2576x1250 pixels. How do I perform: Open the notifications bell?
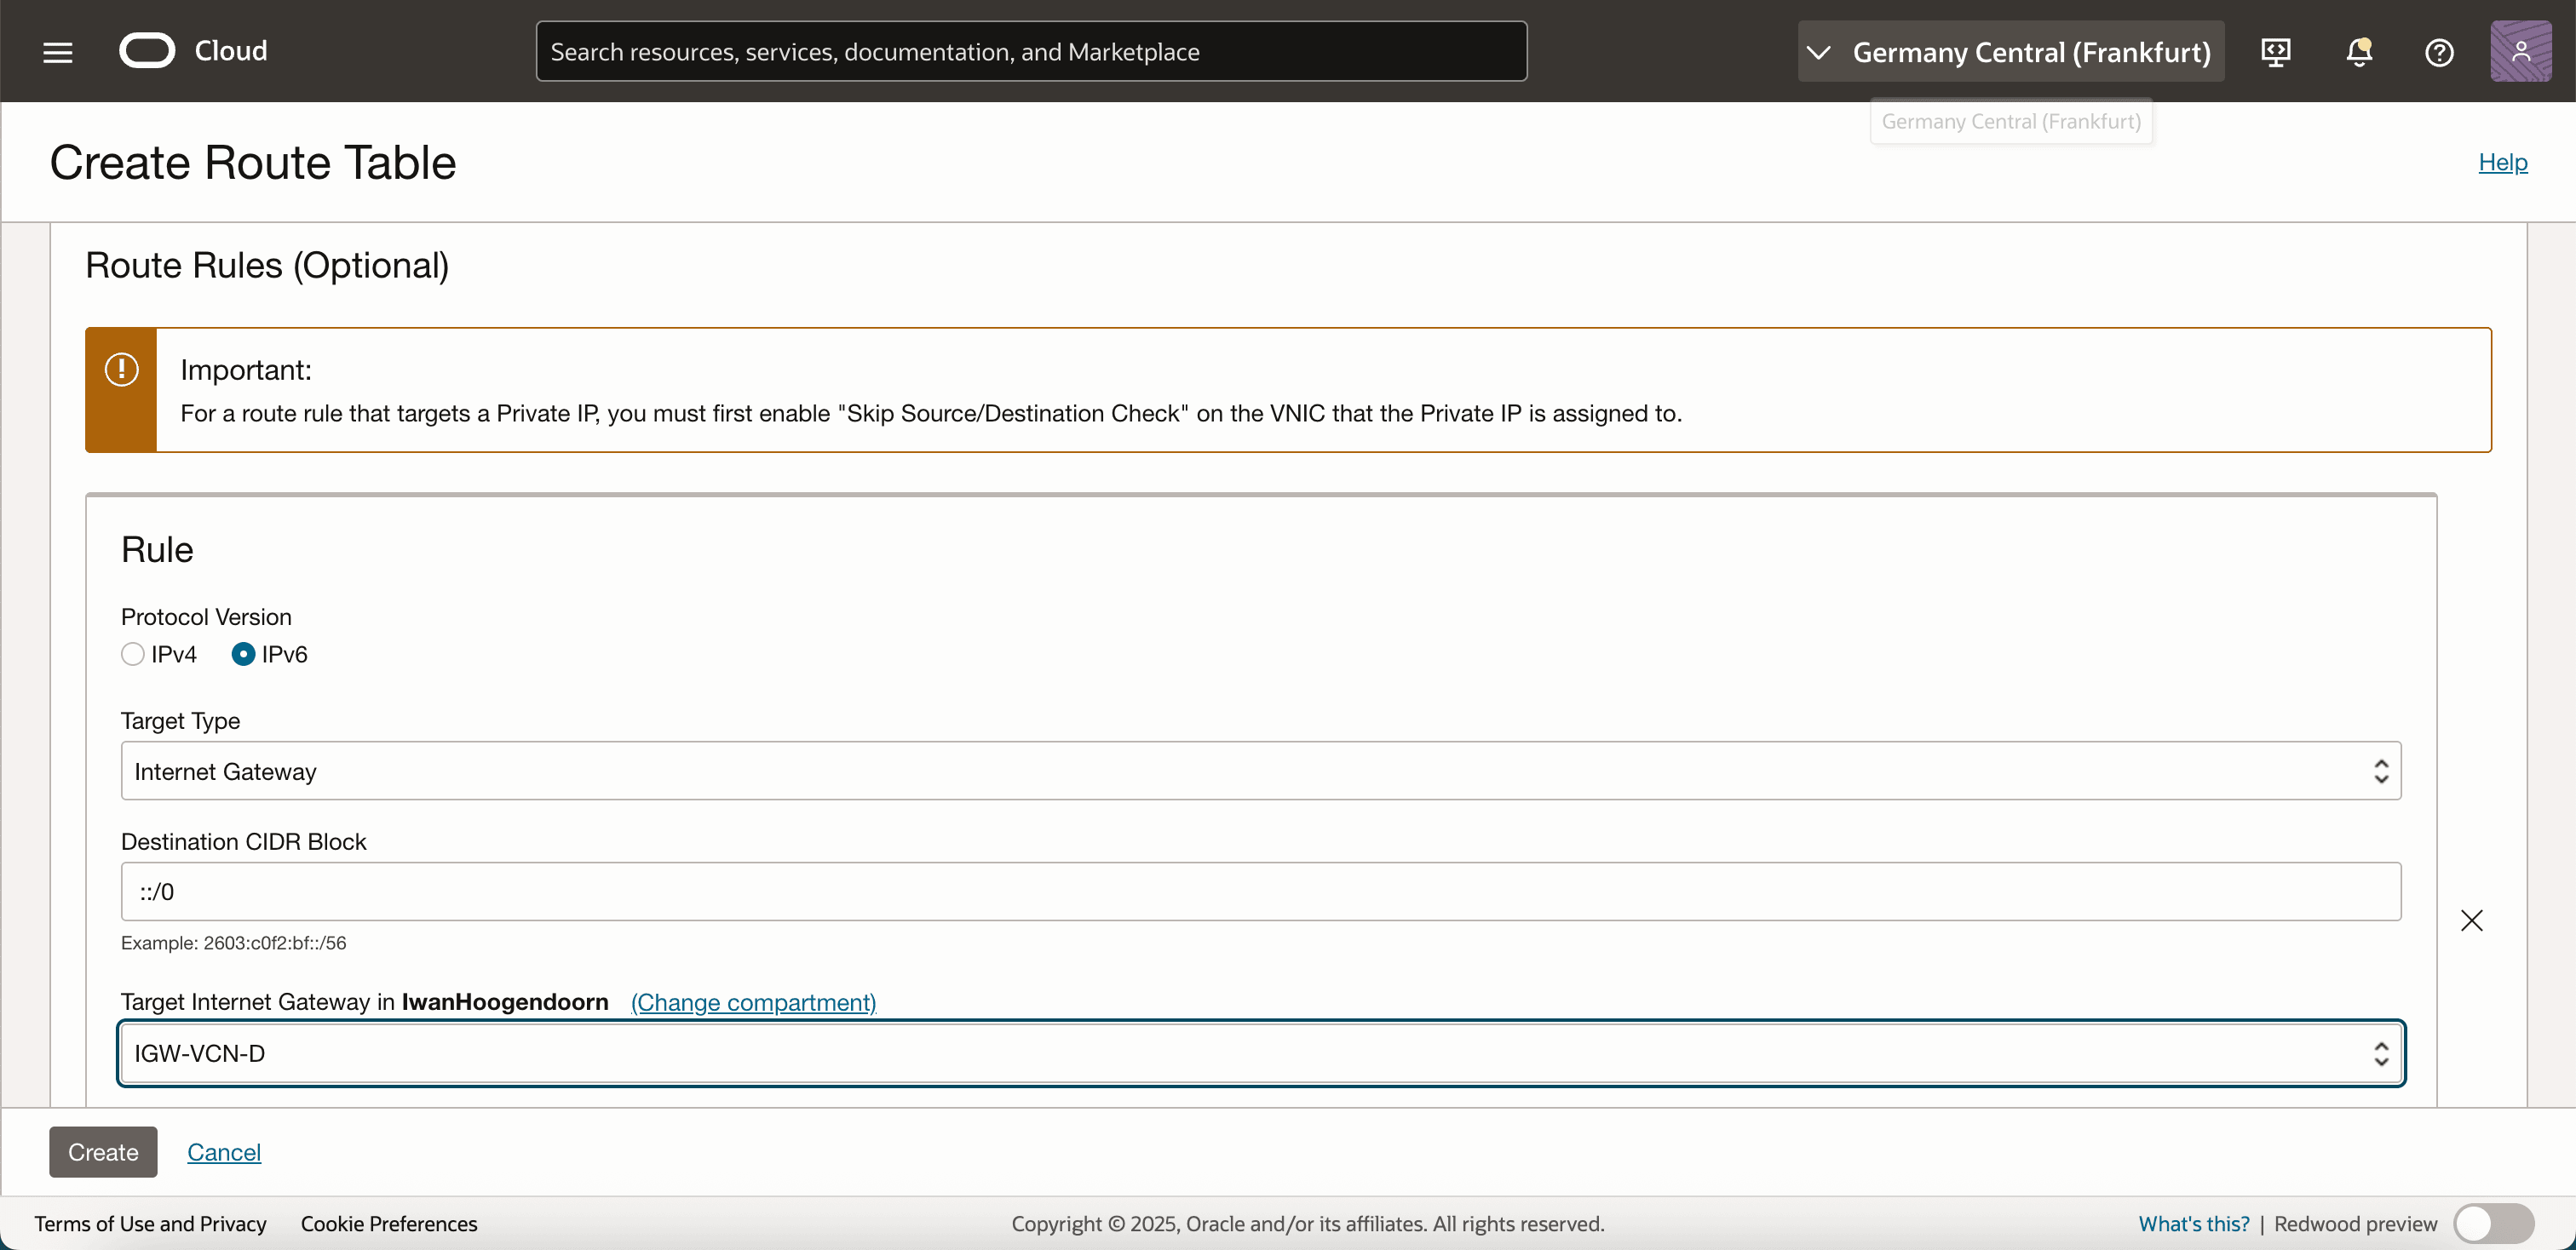coord(2359,52)
